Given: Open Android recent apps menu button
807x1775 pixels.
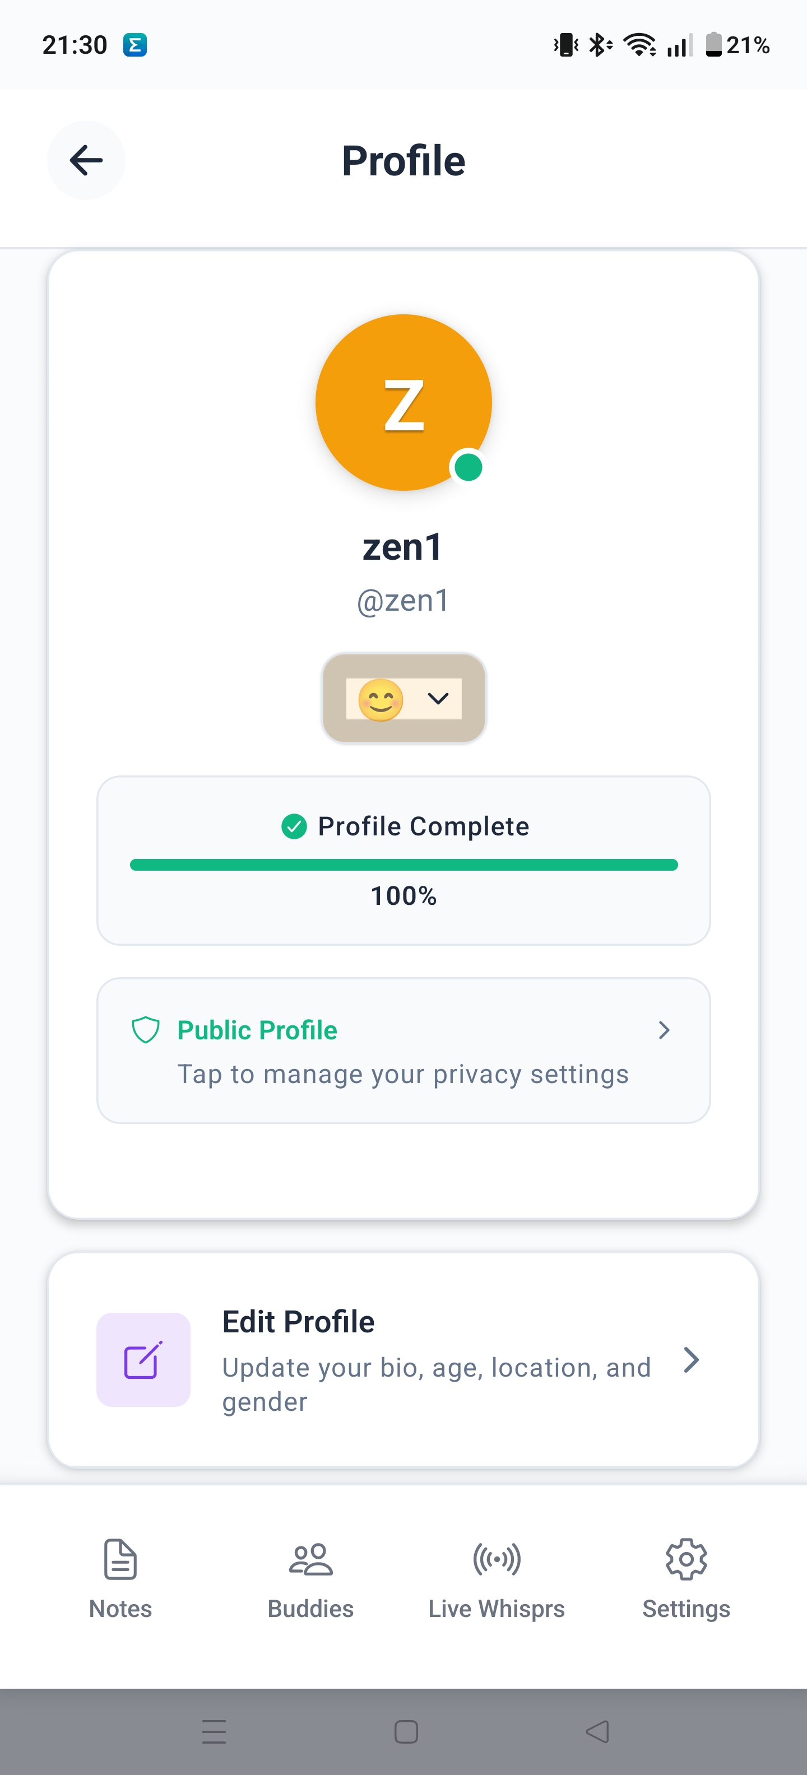Looking at the screenshot, I should click(x=214, y=1732).
